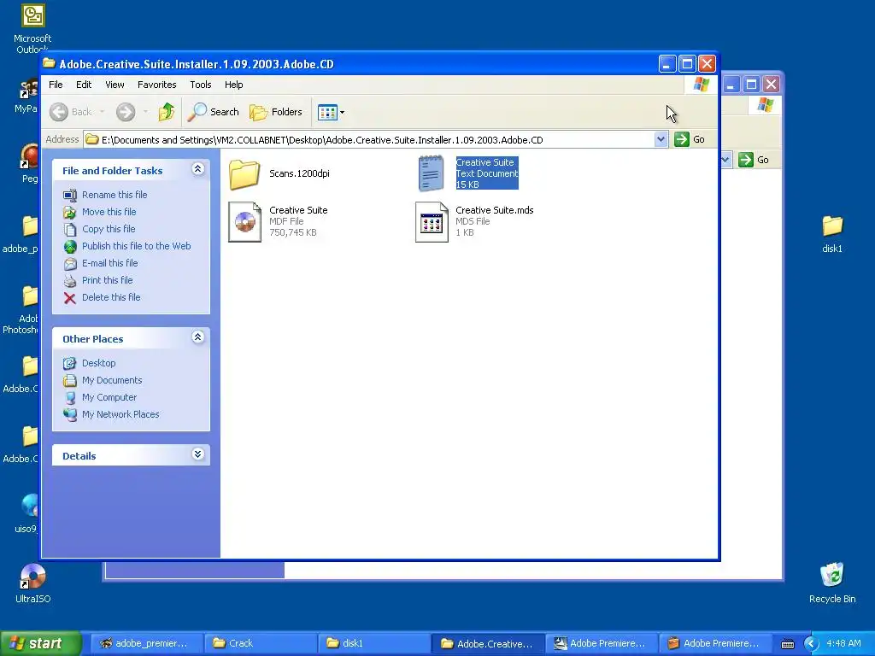Go to My Network Places
875x656 pixels.
120,414
